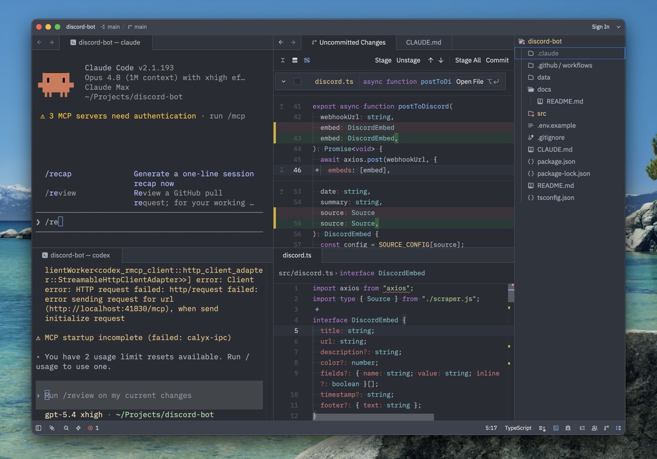
Task: Collapse all diff files icon in toolbar
Action: point(283,60)
